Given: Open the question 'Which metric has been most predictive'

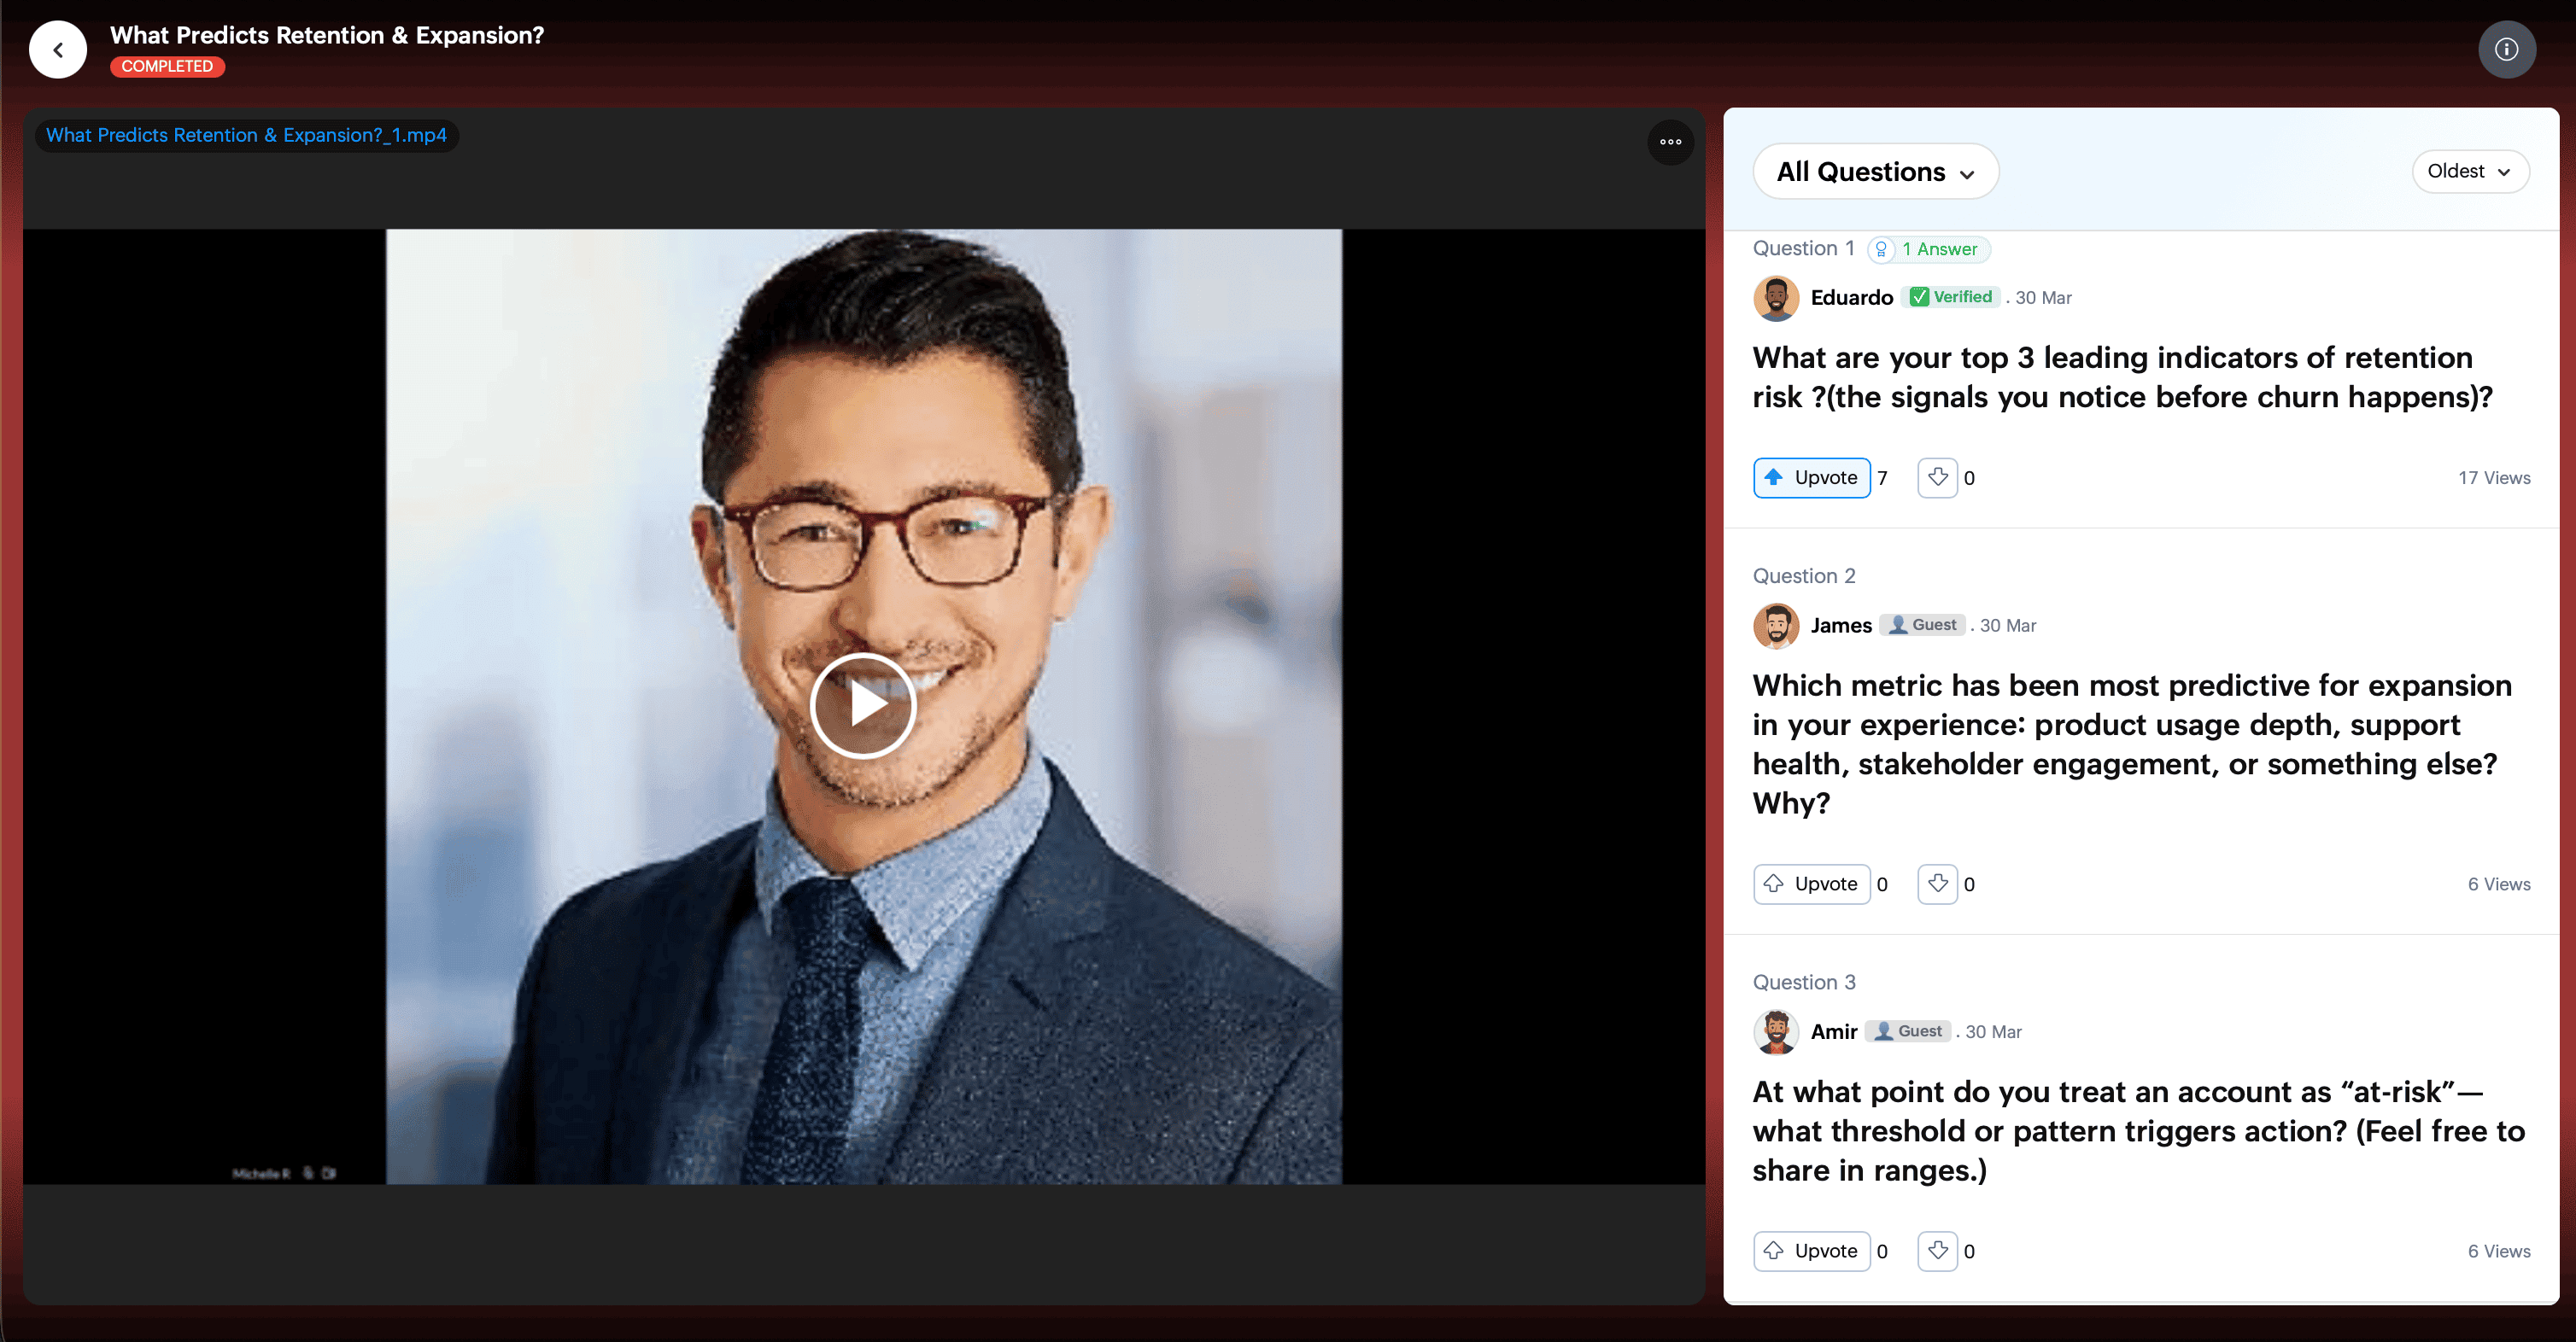Looking at the screenshot, I should 2132,744.
